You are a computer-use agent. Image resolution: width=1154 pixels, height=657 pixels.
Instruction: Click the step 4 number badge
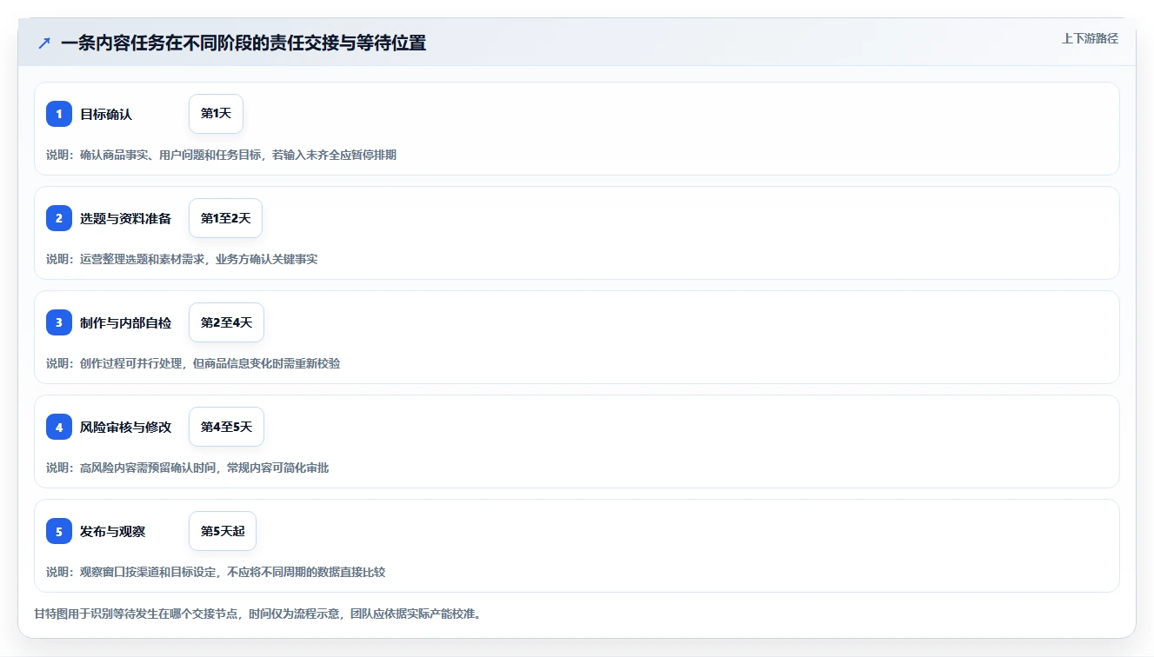click(x=59, y=427)
